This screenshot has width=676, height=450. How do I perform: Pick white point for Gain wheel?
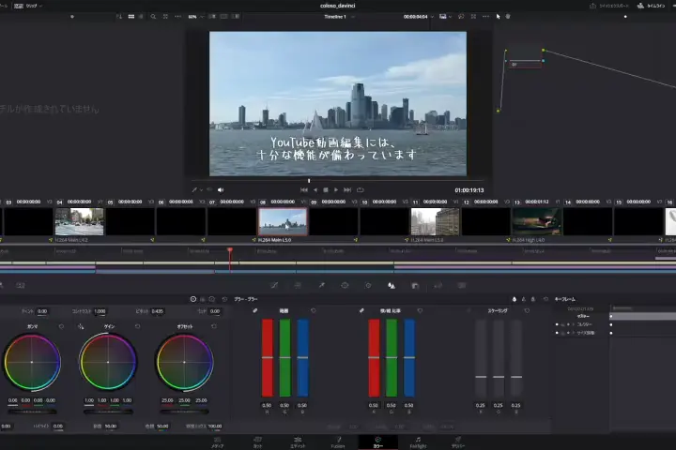tap(81, 327)
